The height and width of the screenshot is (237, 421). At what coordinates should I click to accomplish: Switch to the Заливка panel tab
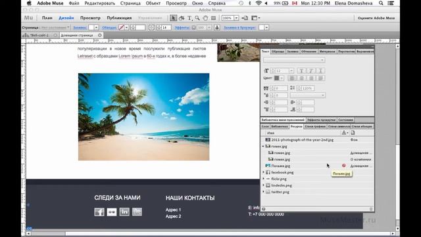292,51
